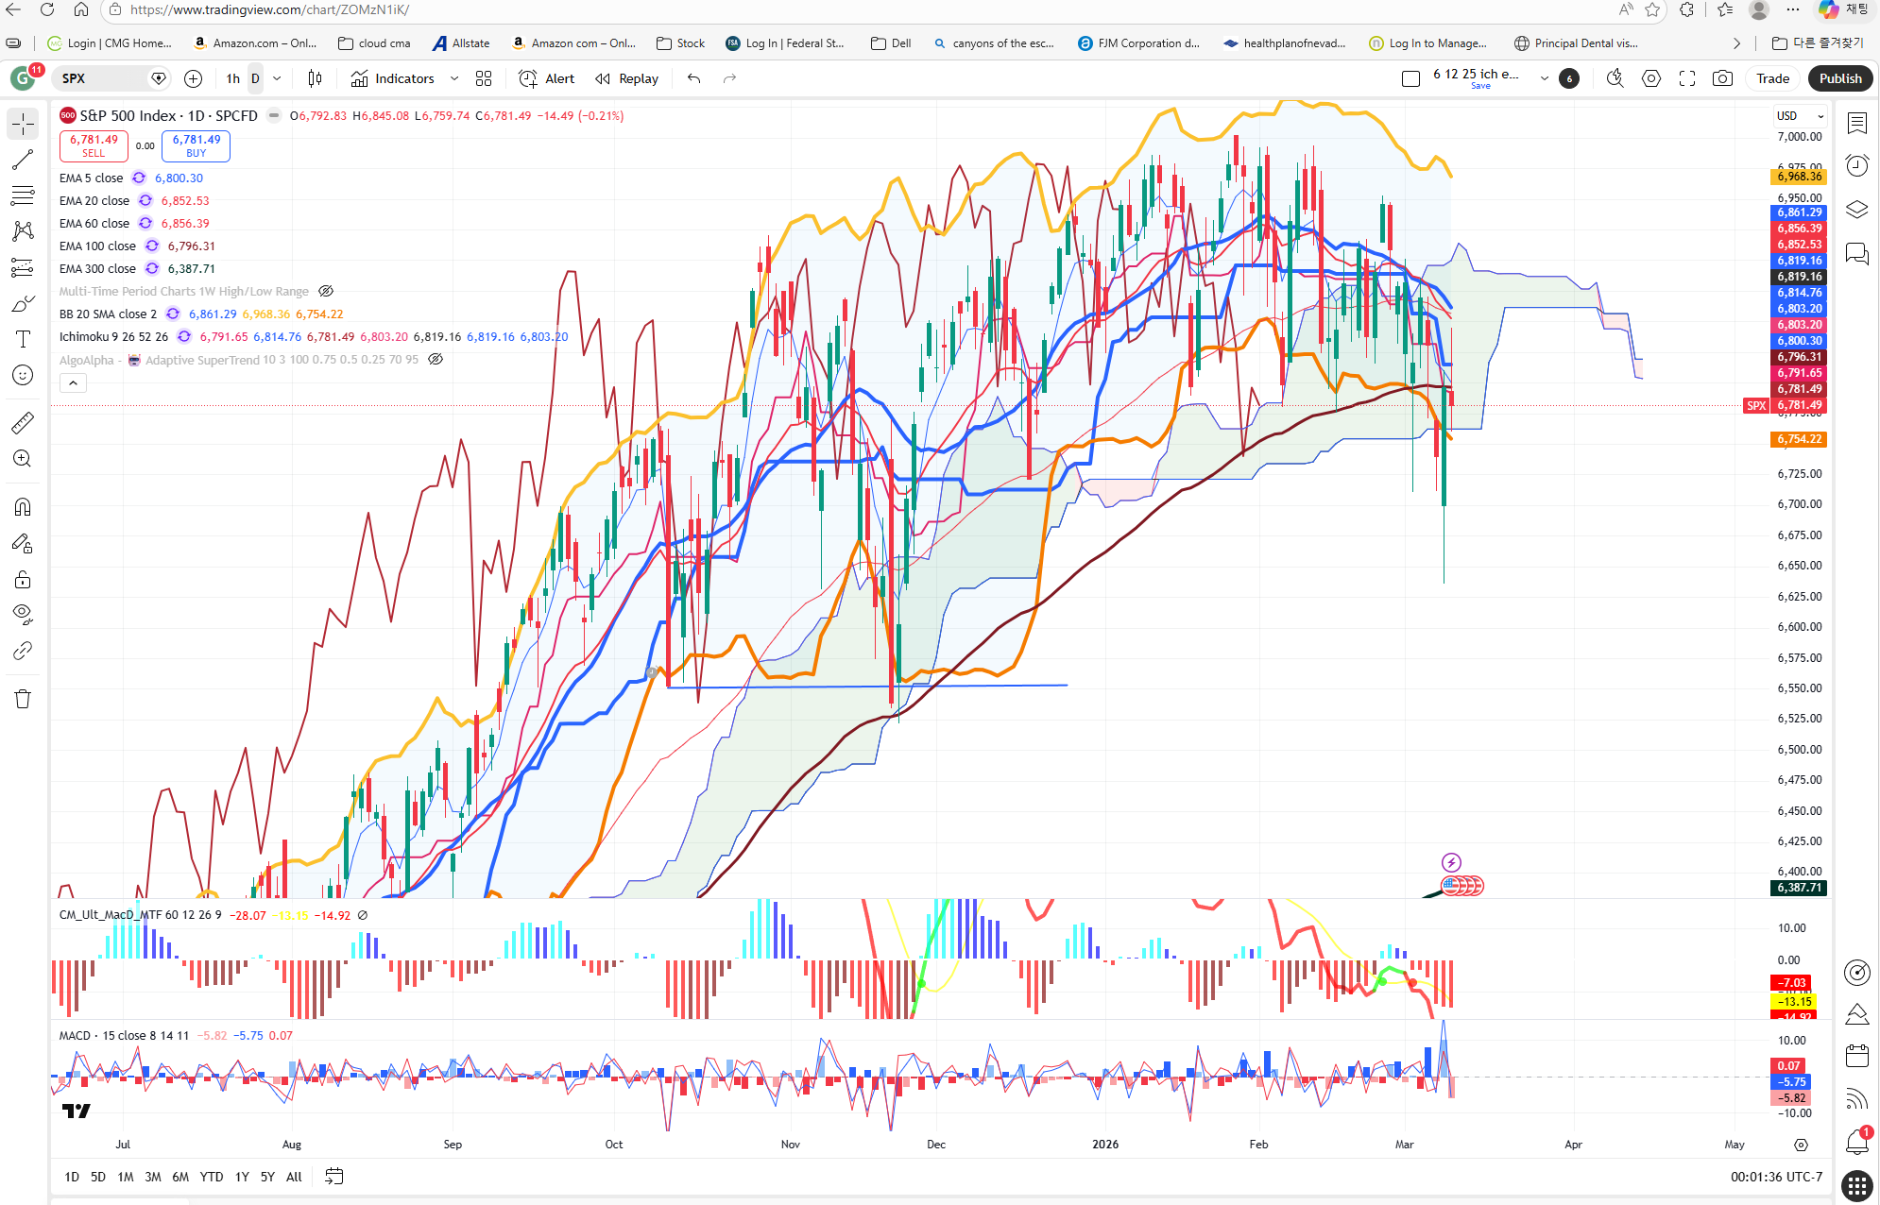Unhide Multi-Time Period Charts indicator
Screen dimensions: 1880x1205
[x=326, y=292]
